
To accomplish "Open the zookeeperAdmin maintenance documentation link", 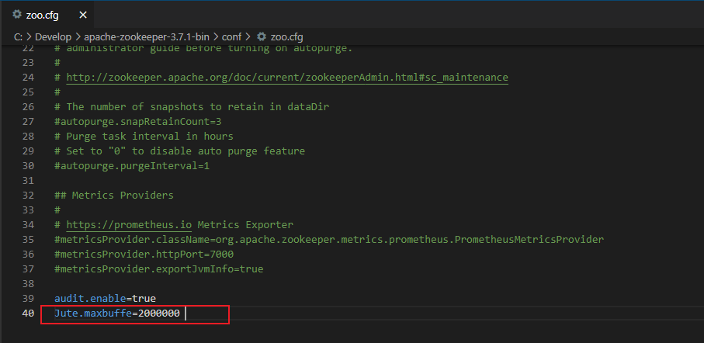I will tap(287, 78).
